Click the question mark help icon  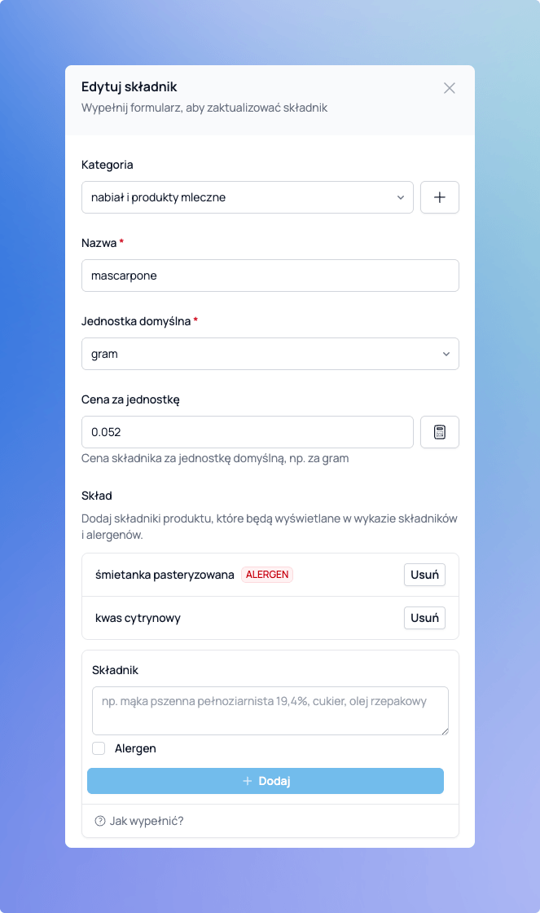click(x=100, y=821)
